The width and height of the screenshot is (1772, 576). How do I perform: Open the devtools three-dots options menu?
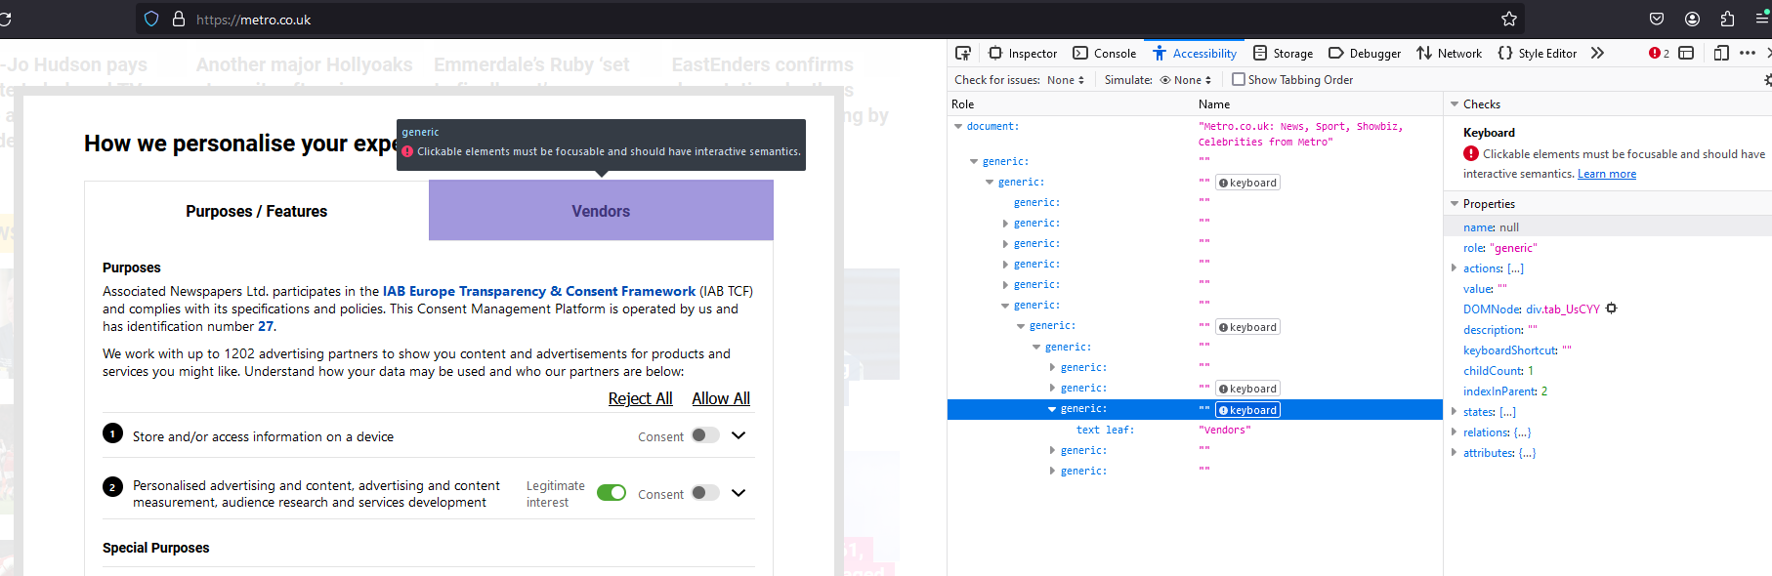pos(1748,53)
